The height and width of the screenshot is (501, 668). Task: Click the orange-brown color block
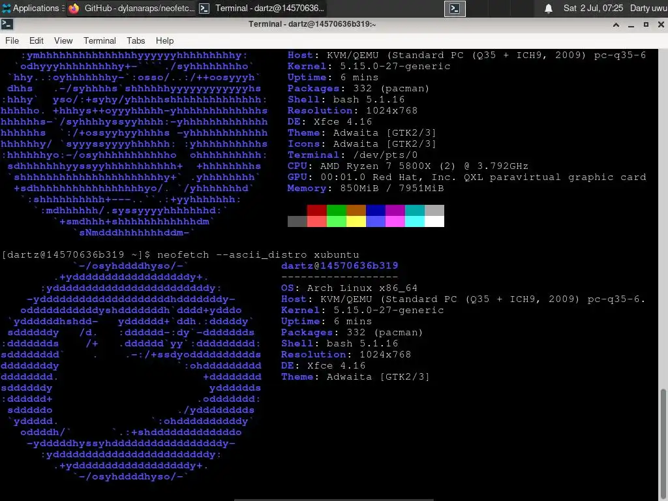point(356,210)
